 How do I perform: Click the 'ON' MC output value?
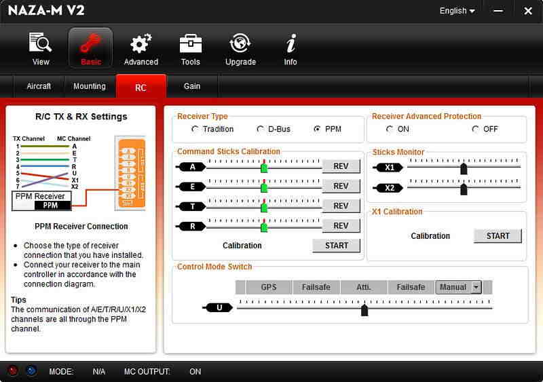tap(195, 372)
